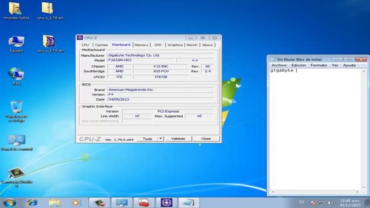The height and width of the screenshot is (208, 370).
Task: Open the cpu-z_1.74-en folder with purple preview
Action: click(x=50, y=43)
